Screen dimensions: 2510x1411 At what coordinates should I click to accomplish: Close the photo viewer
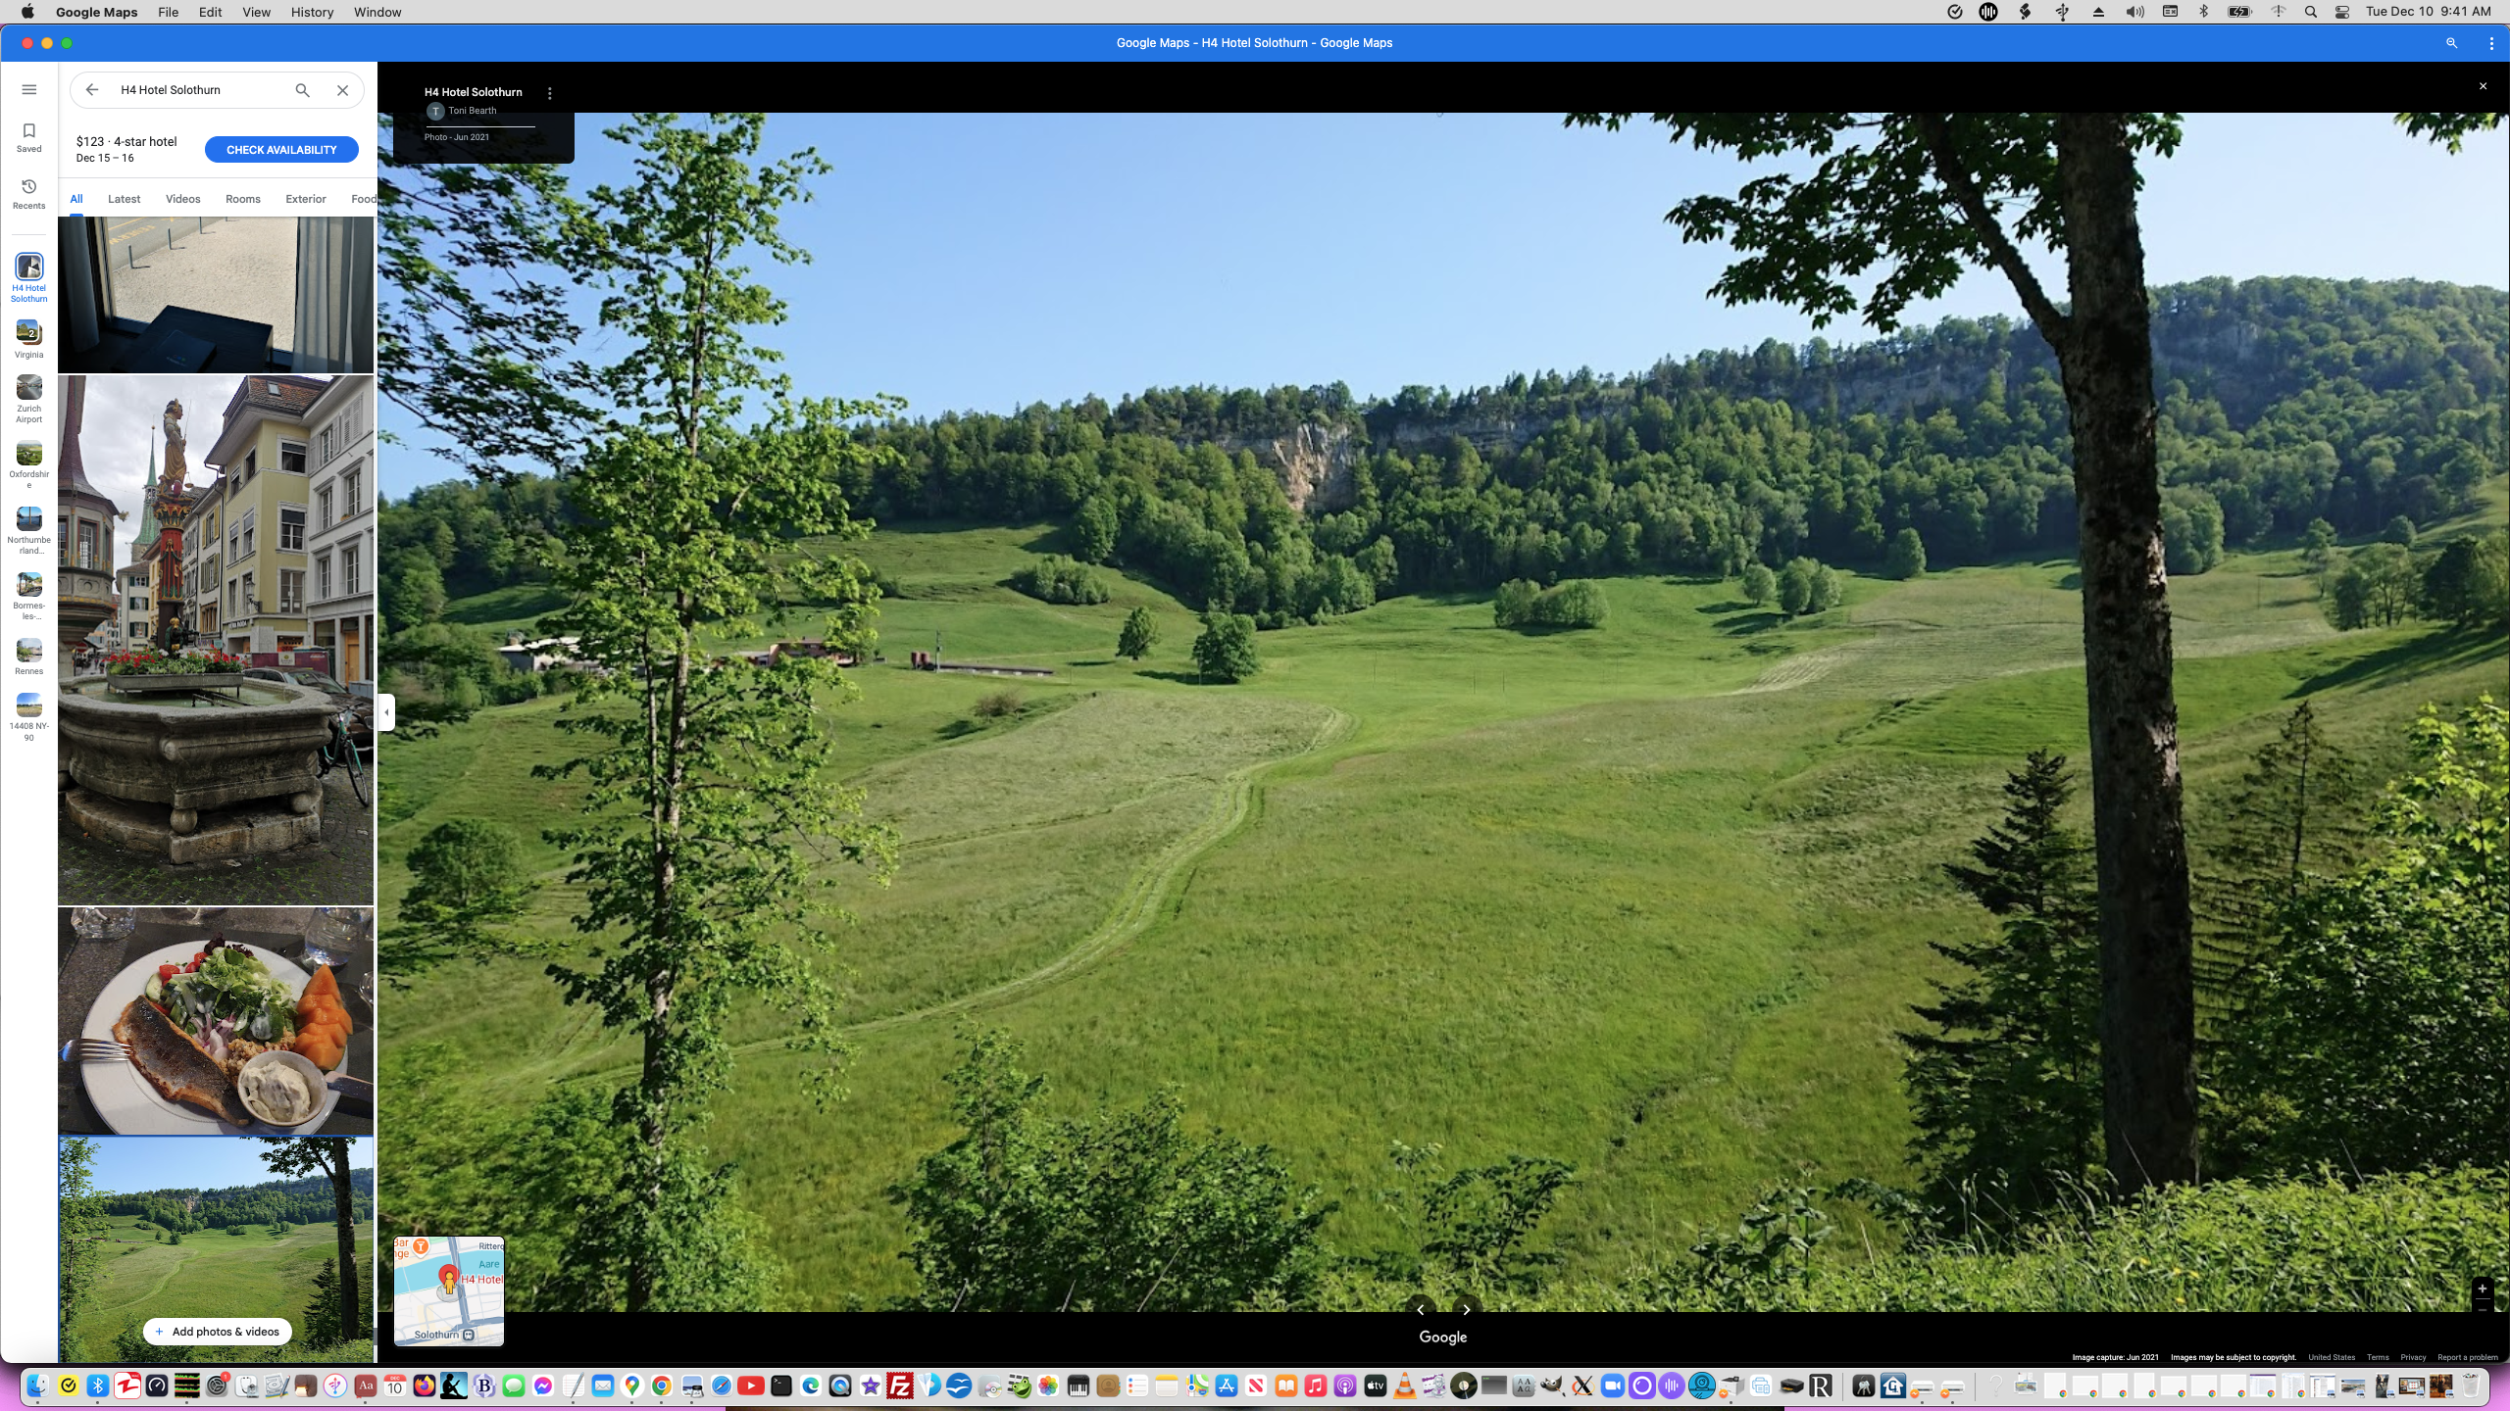point(2483,86)
